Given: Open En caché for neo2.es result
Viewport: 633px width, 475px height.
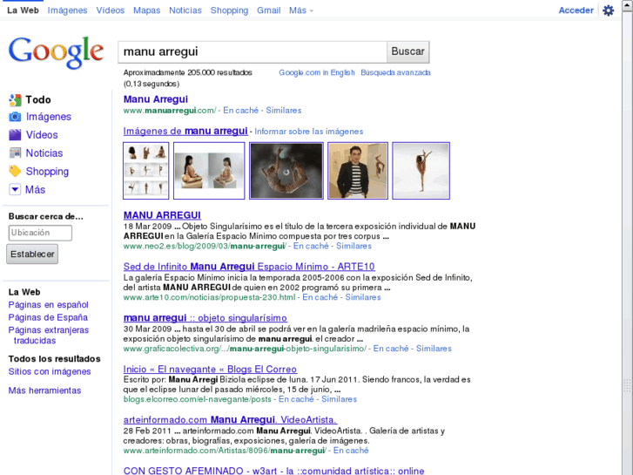Looking at the screenshot, I should pos(311,246).
